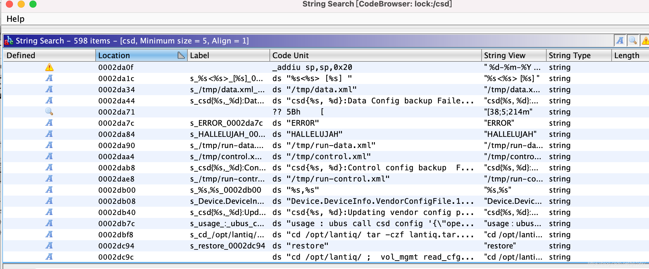649x269 pixels.
Task: Select the label s_restore_0002dc94
Action: (x=228, y=246)
